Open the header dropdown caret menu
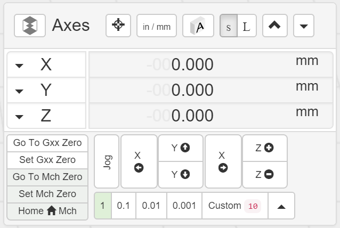 pos(304,26)
